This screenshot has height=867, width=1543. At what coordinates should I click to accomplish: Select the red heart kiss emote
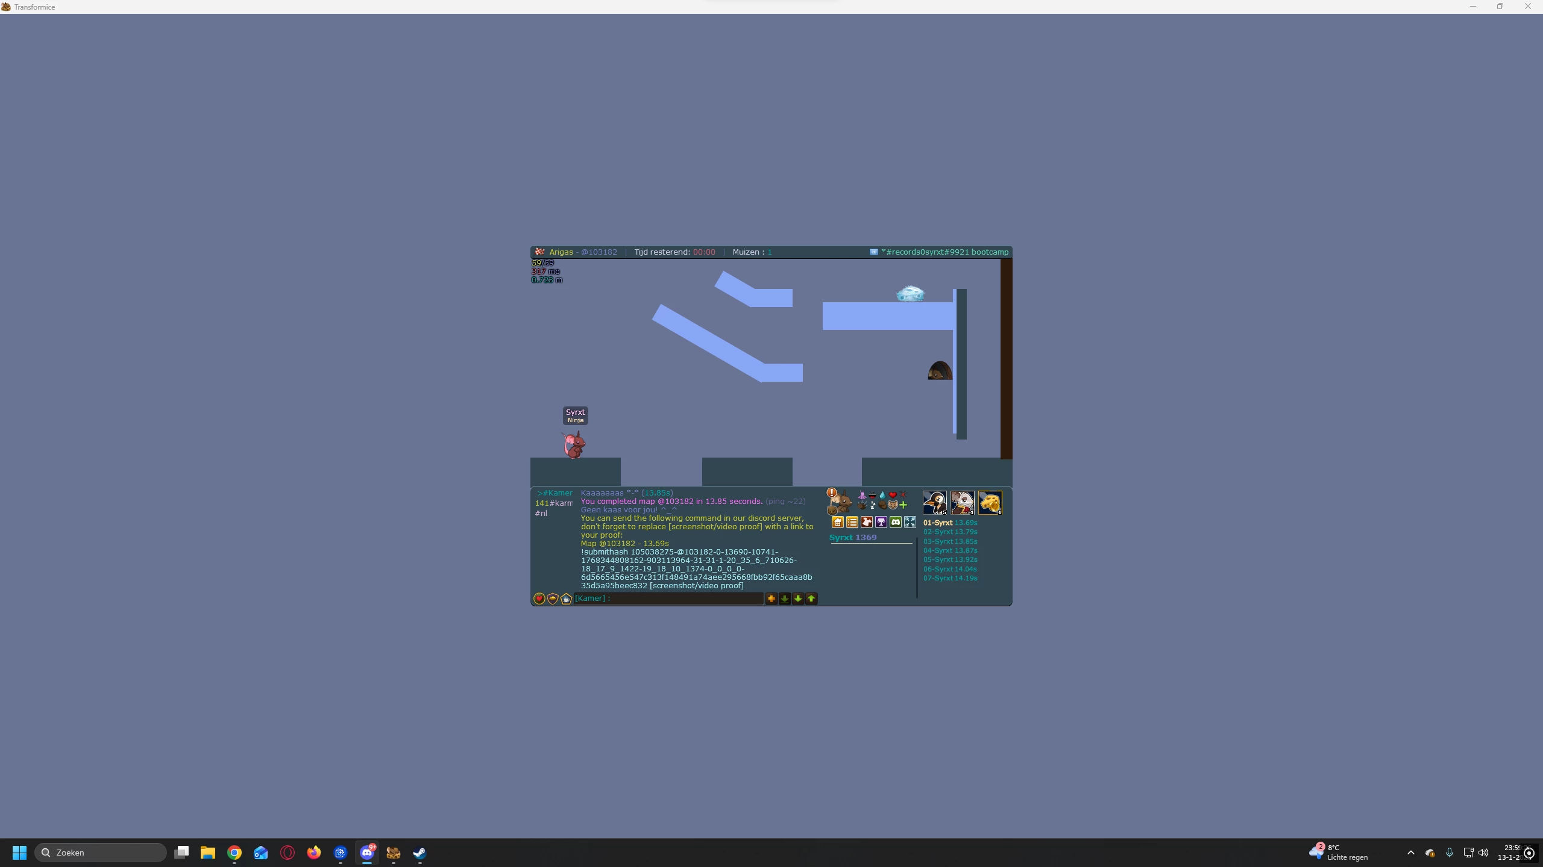[x=893, y=495]
